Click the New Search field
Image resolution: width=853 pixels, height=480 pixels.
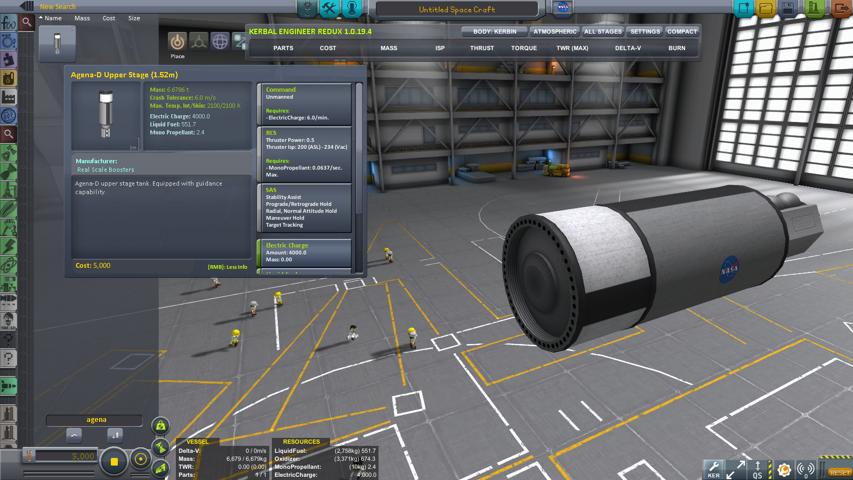(x=58, y=7)
